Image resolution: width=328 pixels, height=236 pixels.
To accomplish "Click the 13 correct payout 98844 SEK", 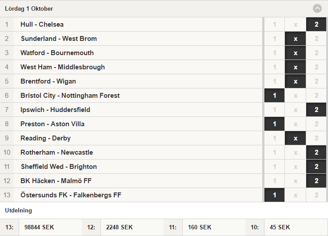I will point(39,227).
